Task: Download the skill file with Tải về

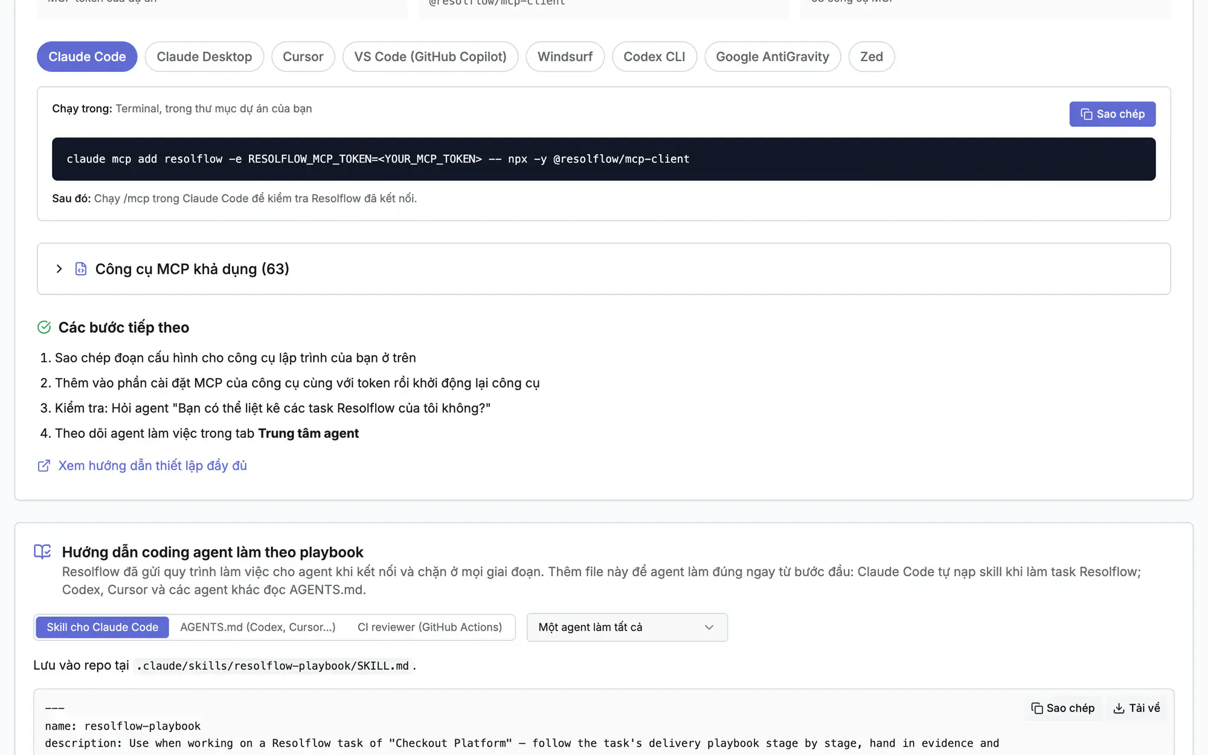Action: (x=1137, y=708)
